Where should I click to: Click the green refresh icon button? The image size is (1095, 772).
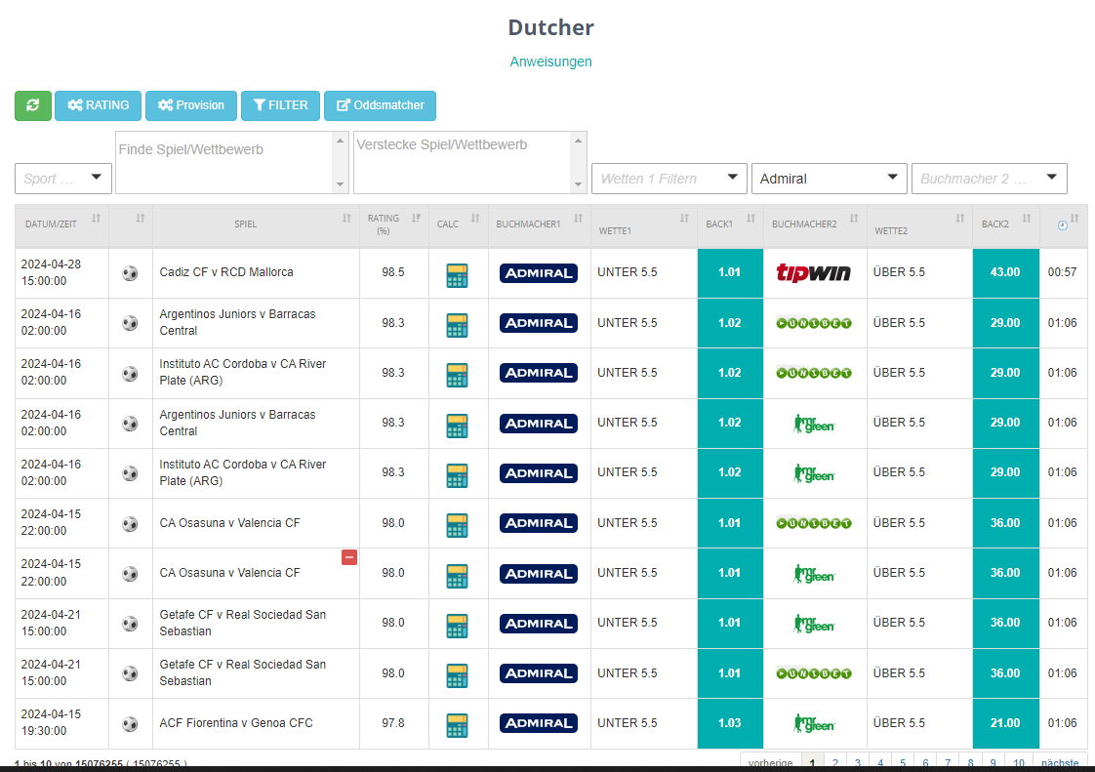(x=33, y=105)
